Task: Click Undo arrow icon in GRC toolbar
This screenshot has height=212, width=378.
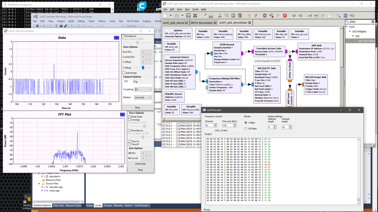Action: [249, 15]
